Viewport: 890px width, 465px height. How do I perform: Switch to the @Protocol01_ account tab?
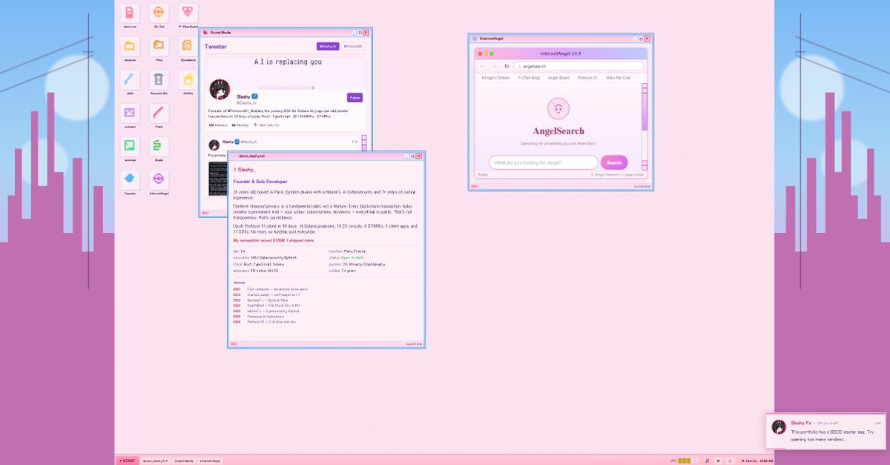click(x=354, y=46)
